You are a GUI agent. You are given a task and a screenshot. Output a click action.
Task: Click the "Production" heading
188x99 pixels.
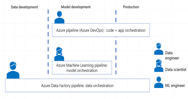131,7
